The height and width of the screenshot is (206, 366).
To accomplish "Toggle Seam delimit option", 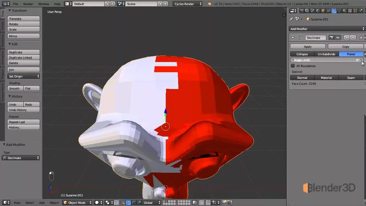I will click(351, 78).
